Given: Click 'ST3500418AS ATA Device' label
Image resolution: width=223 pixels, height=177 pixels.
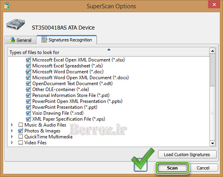Looking at the screenshot, I should click(63, 28).
